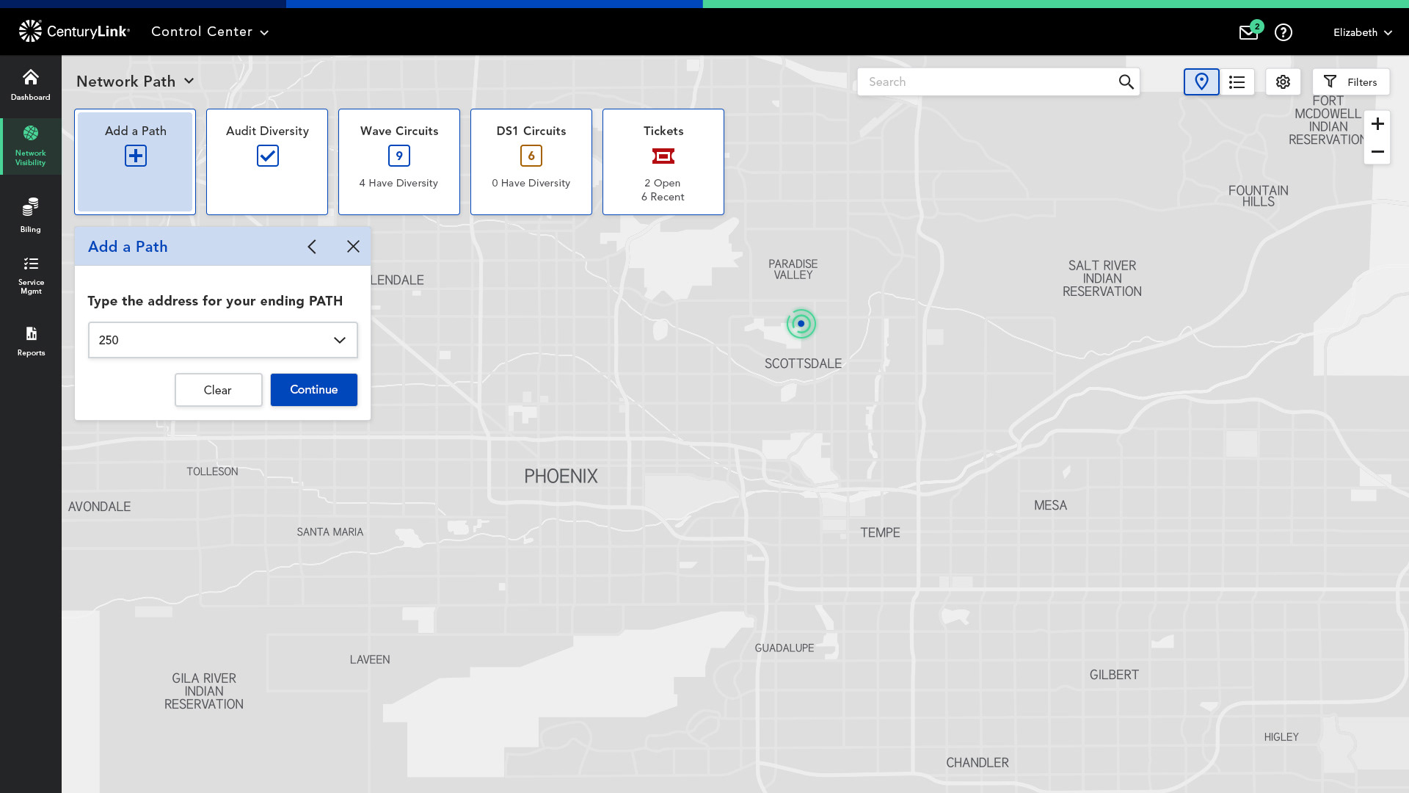1409x793 pixels.
Task: Open the Billing section
Action: [x=30, y=215]
